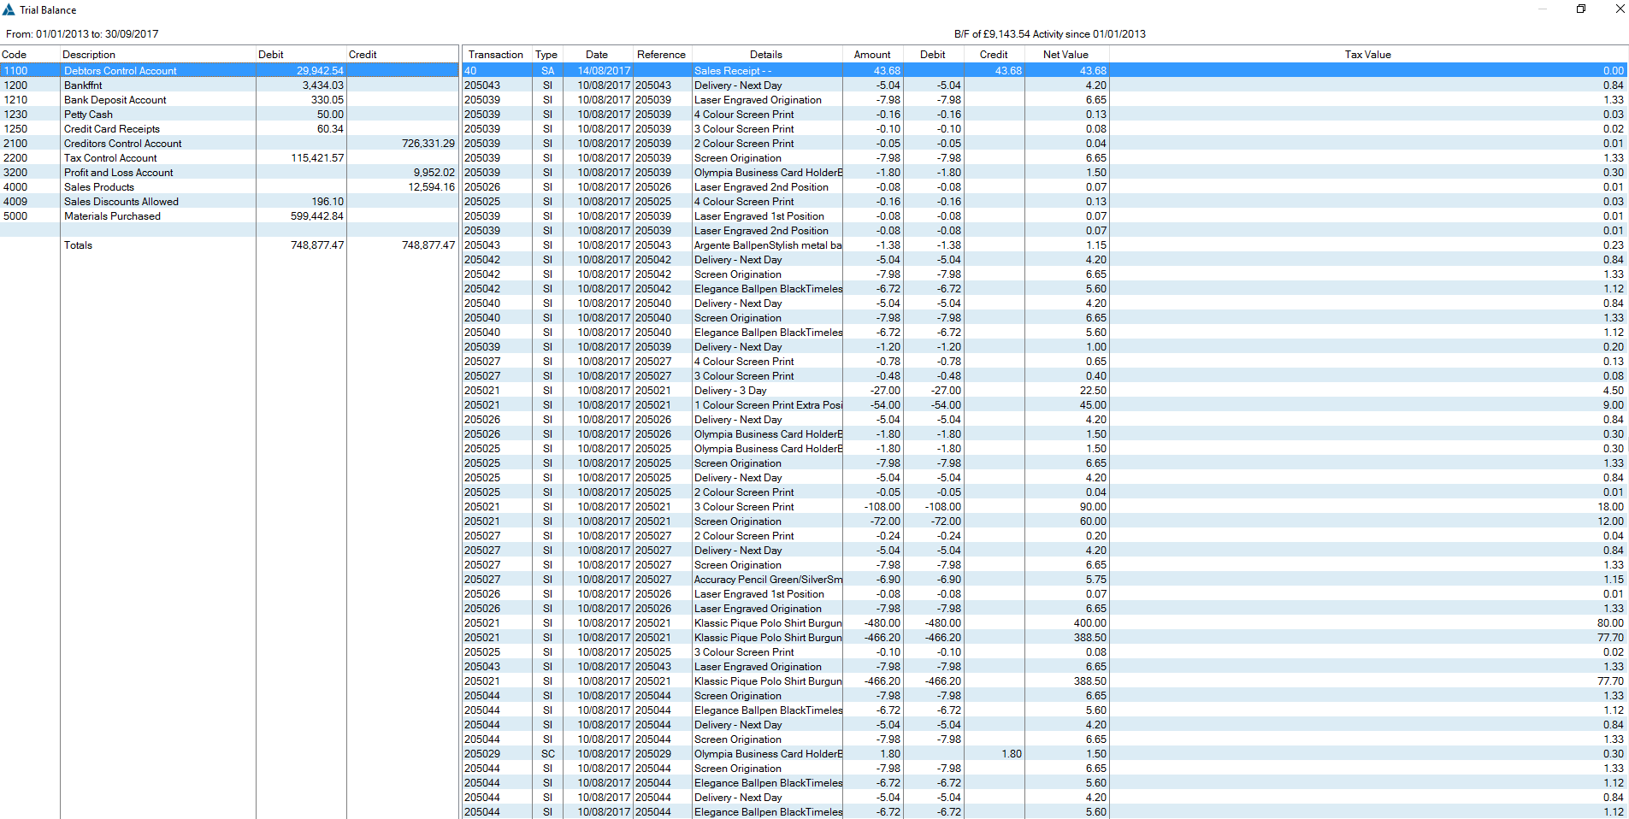Click Laser Engraved 1st Position for 205039
The image size is (1629, 819).
pos(759,216)
